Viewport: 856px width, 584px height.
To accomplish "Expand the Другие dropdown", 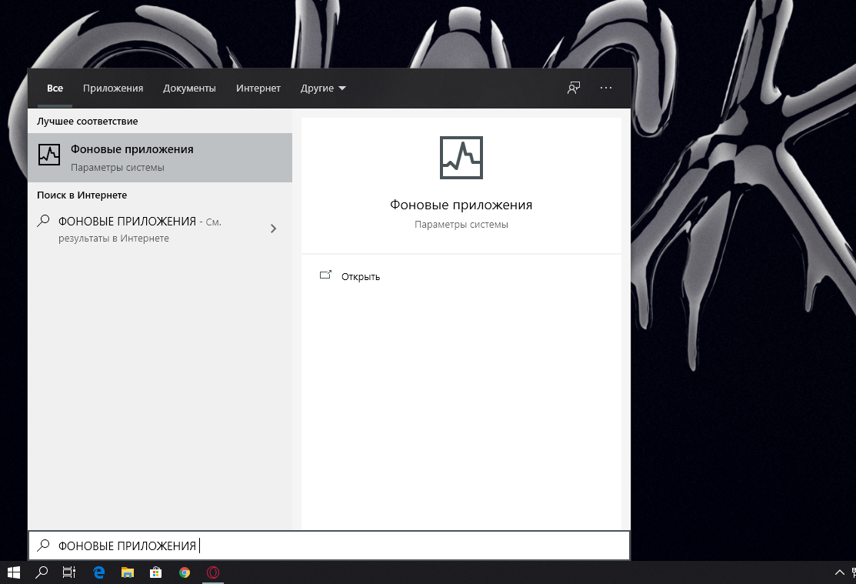I will click(x=323, y=88).
